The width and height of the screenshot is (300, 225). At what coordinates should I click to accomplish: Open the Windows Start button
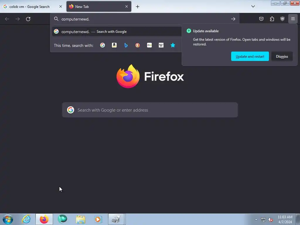point(8,219)
